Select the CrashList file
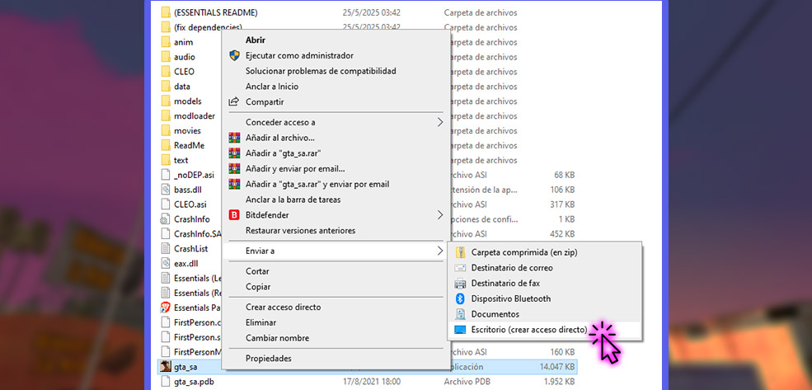812x390 pixels. point(190,249)
